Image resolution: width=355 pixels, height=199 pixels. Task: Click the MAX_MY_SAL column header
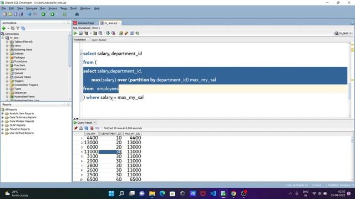(x=132, y=134)
